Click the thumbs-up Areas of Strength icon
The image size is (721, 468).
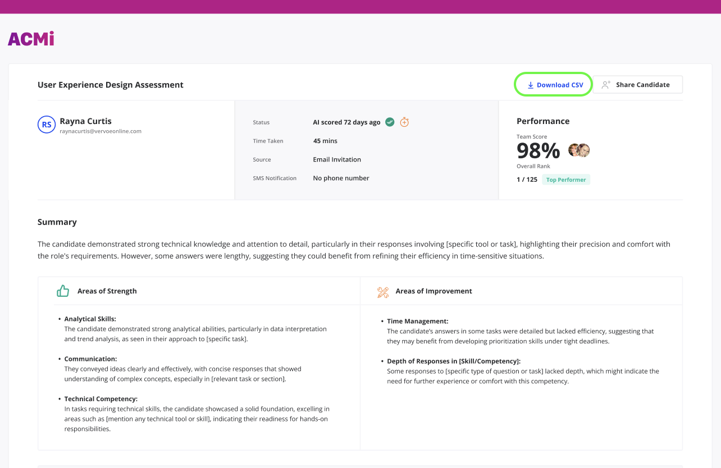click(63, 291)
